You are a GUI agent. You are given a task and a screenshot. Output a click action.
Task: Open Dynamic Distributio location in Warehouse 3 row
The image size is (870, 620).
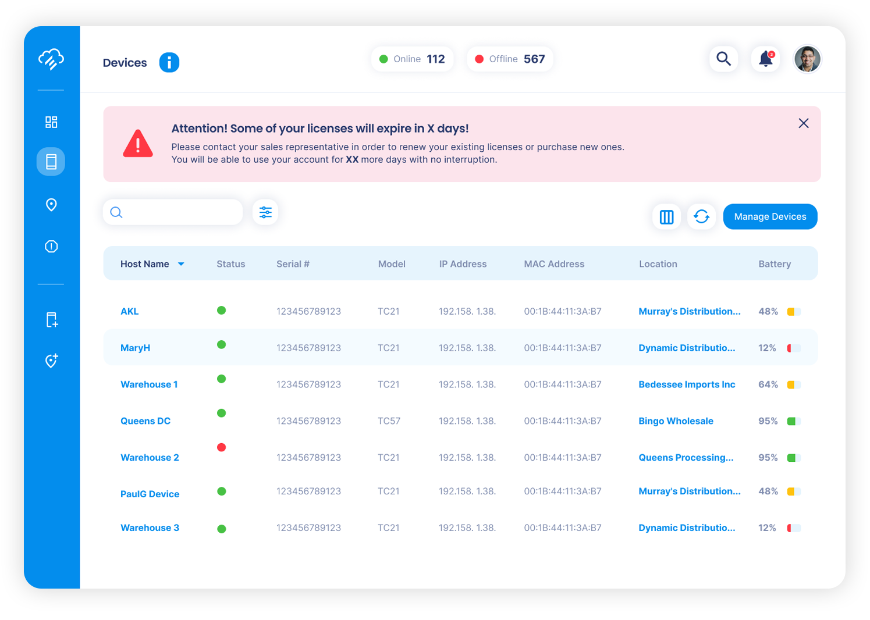pos(687,528)
